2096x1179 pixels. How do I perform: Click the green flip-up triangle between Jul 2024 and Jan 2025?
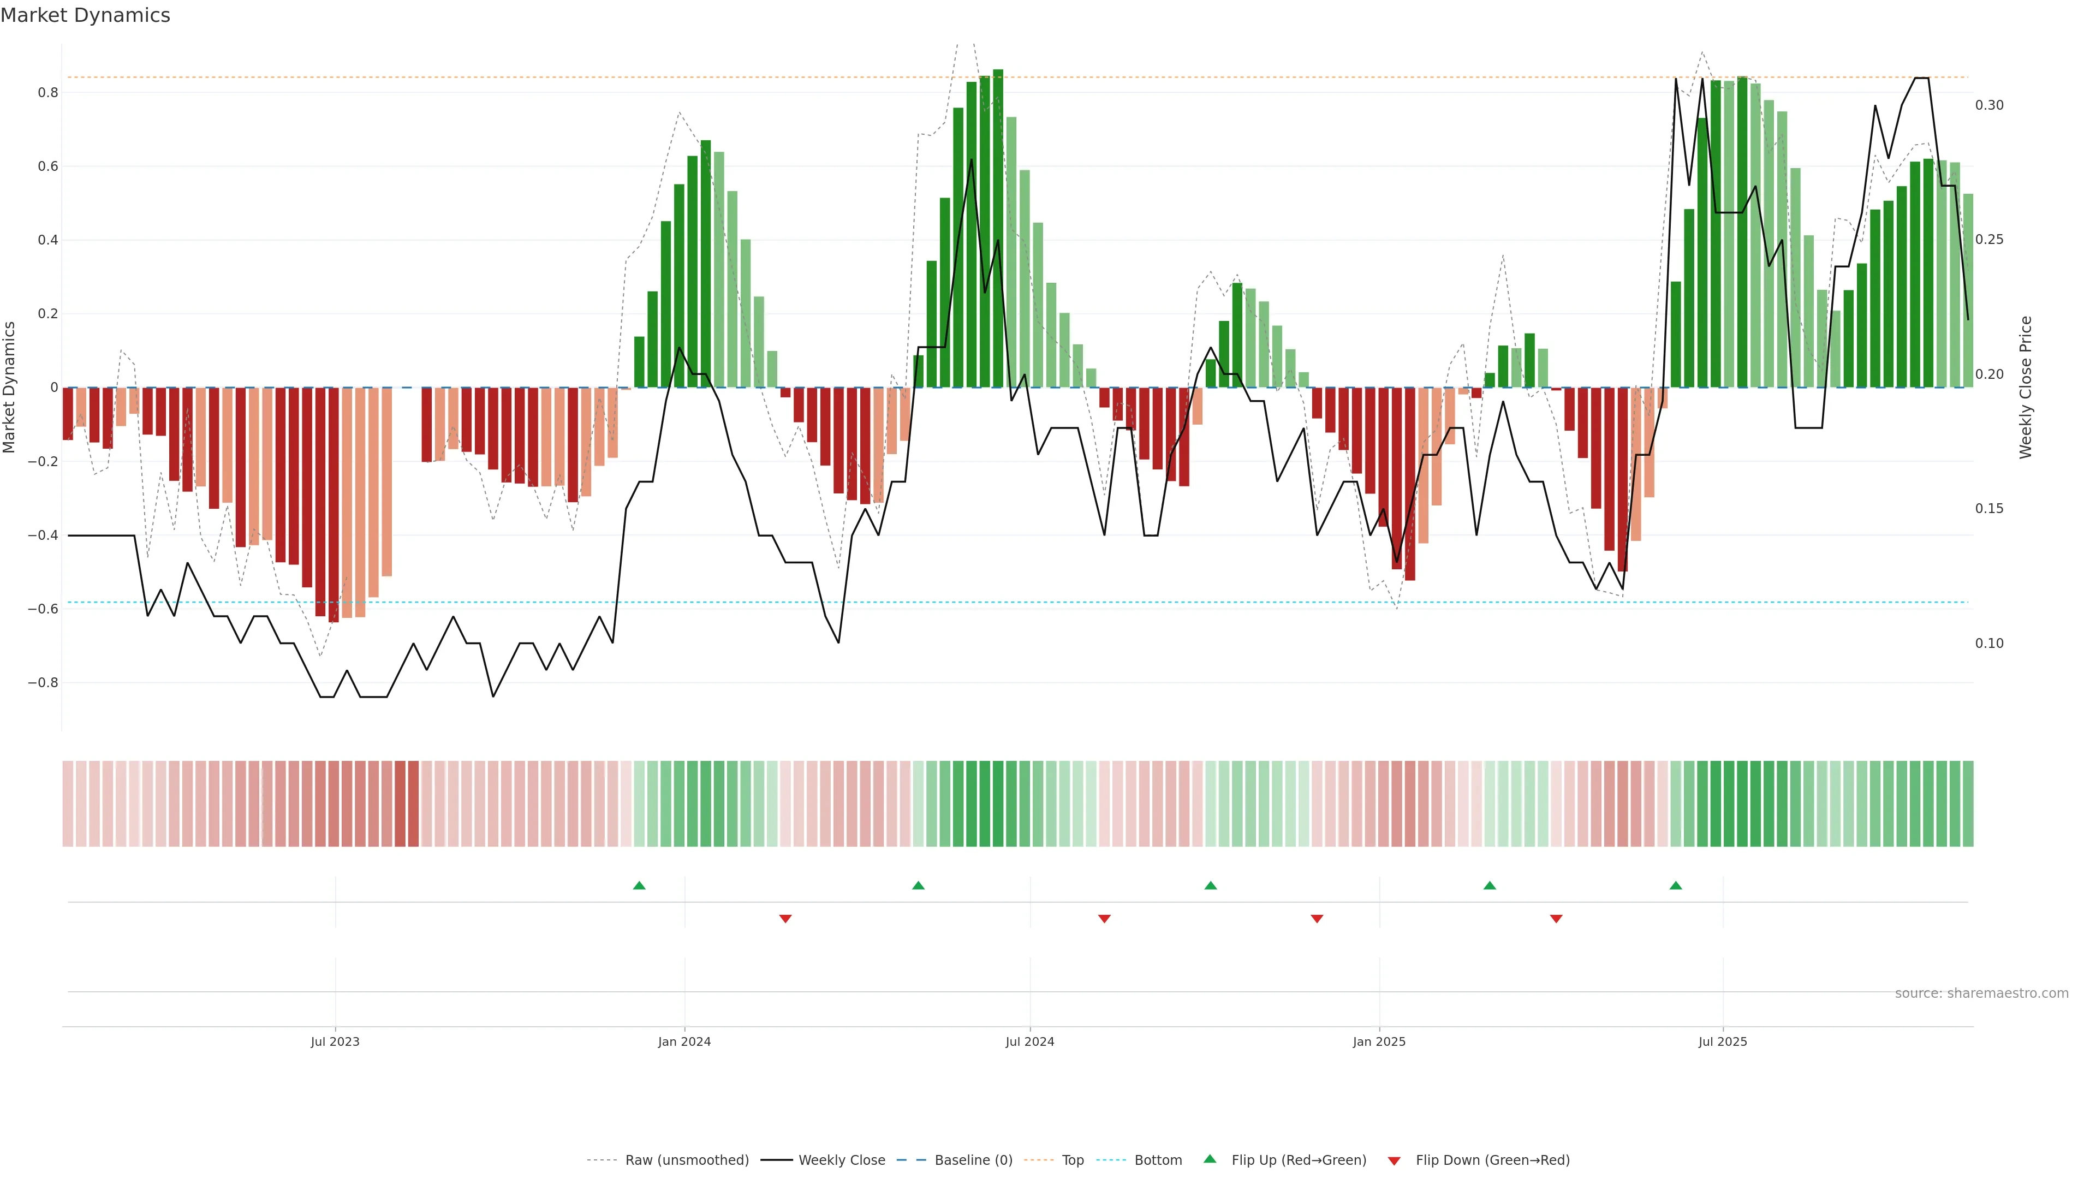1211,885
